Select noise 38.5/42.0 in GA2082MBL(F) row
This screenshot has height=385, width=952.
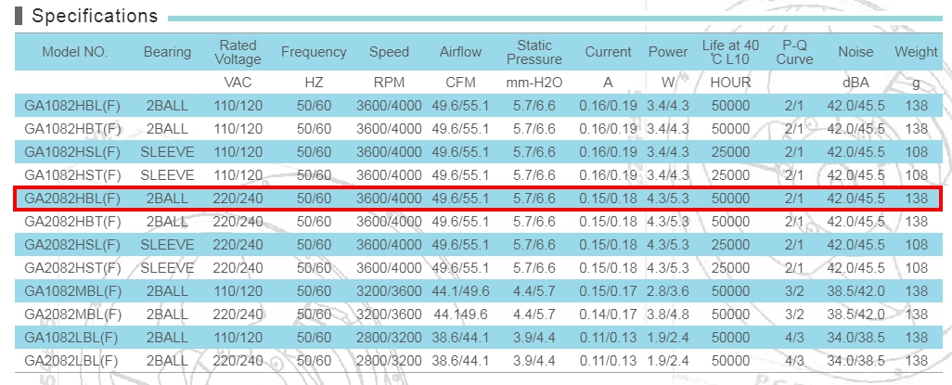point(856,314)
